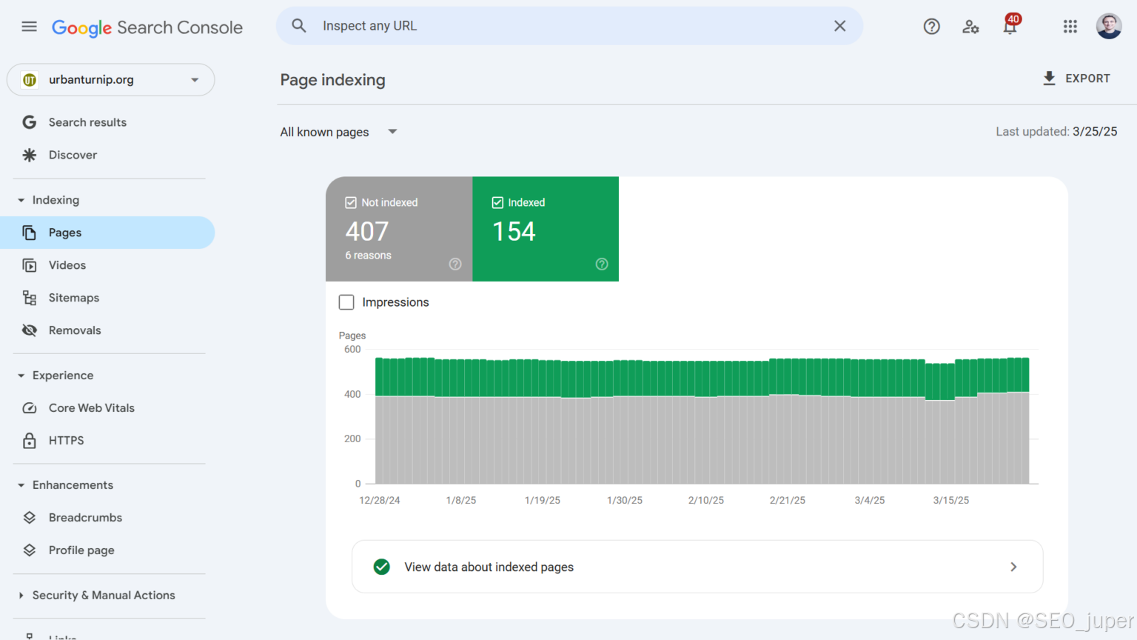Open View data about indexed pages

point(697,567)
